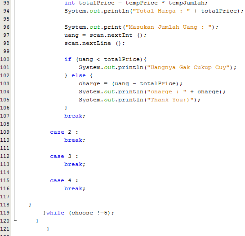Click the "Thank You:)" string literal
This screenshot has width=245, height=236.
pos(170,100)
